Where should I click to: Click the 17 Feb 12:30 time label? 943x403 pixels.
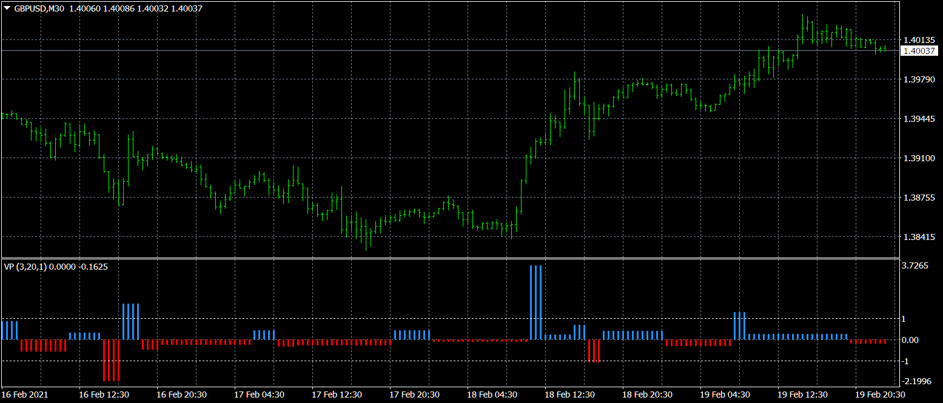click(337, 395)
